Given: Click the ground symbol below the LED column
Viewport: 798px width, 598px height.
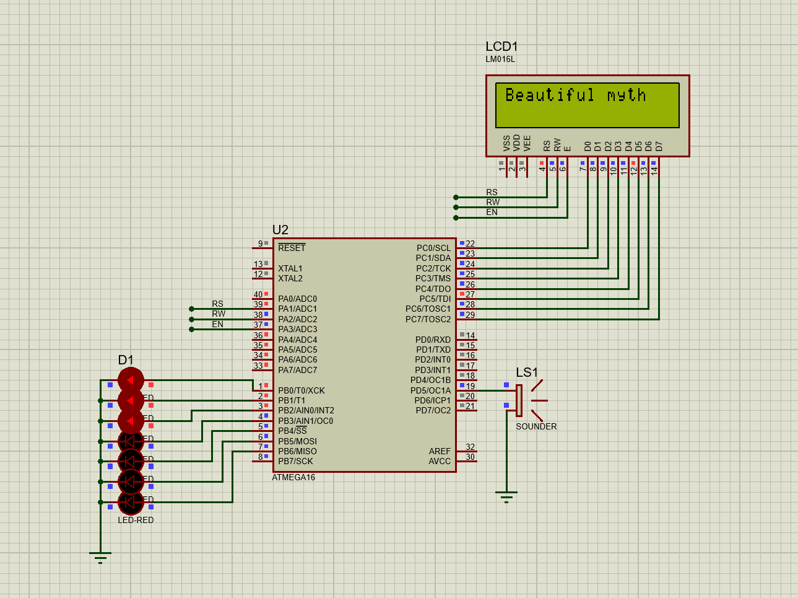Looking at the screenshot, I should [99, 555].
